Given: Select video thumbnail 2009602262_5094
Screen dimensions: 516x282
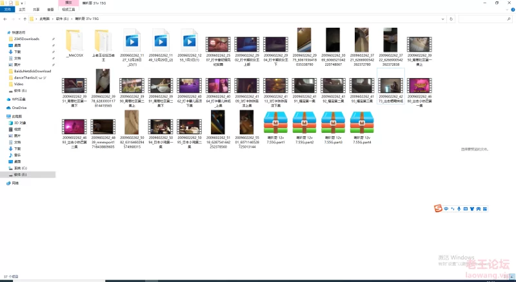Looking at the screenshot, I should pyautogui.click(x=161, y=134).
